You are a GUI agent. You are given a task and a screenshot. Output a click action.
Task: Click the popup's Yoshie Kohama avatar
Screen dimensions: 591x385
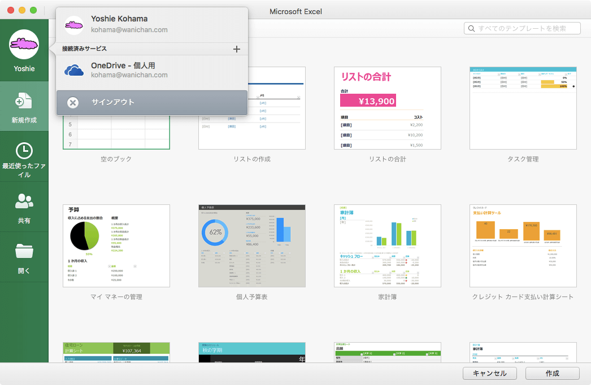(x=74, y=25)
